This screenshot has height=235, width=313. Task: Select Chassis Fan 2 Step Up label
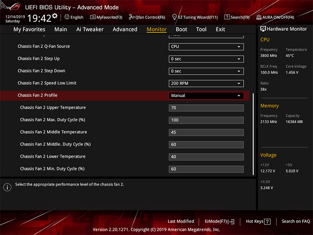pyautogui.click(x=39, y=59)
